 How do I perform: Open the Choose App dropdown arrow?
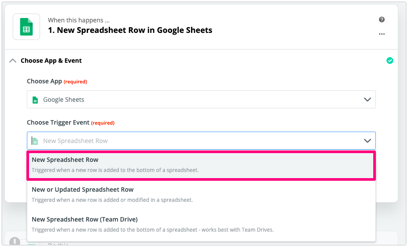(x=367, y=100)
